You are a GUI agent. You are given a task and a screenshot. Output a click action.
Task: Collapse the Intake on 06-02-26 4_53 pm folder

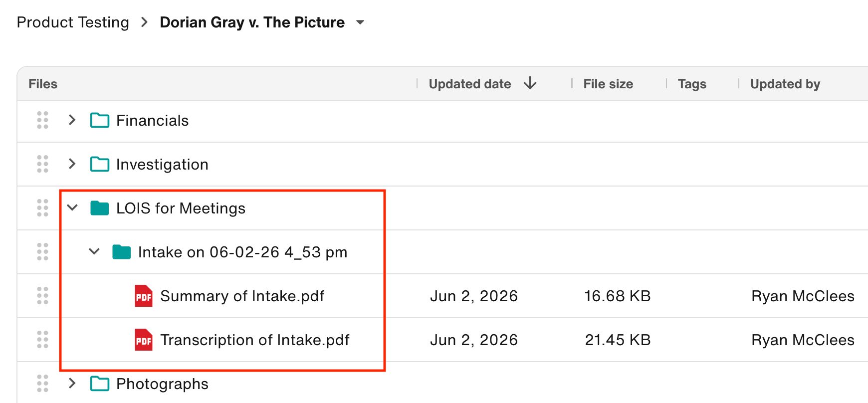pyautogui.click(x=94, y=251)
